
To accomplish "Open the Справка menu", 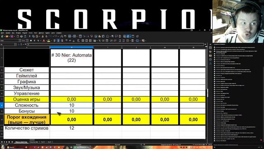I will click(x=59, y=33).
